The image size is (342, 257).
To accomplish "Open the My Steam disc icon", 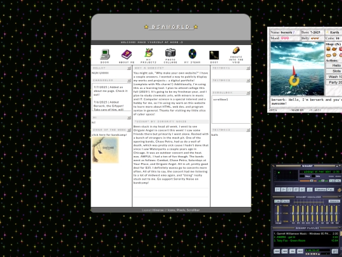I will (193, 54).
